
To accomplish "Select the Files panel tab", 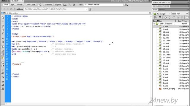I will (x=155, y=10).
